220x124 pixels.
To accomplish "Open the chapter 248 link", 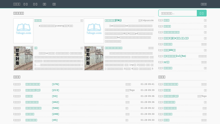I will click(x=55, y=114).
